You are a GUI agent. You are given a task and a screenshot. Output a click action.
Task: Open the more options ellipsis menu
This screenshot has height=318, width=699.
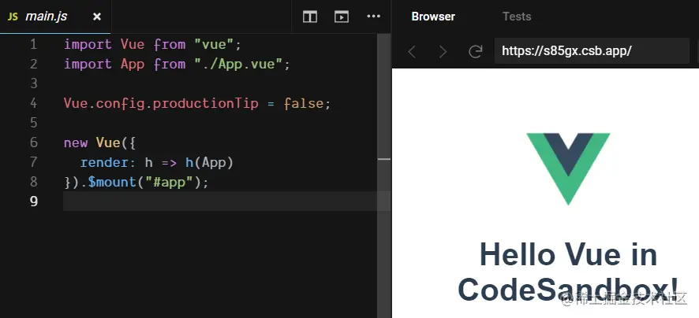click(374, 17)
